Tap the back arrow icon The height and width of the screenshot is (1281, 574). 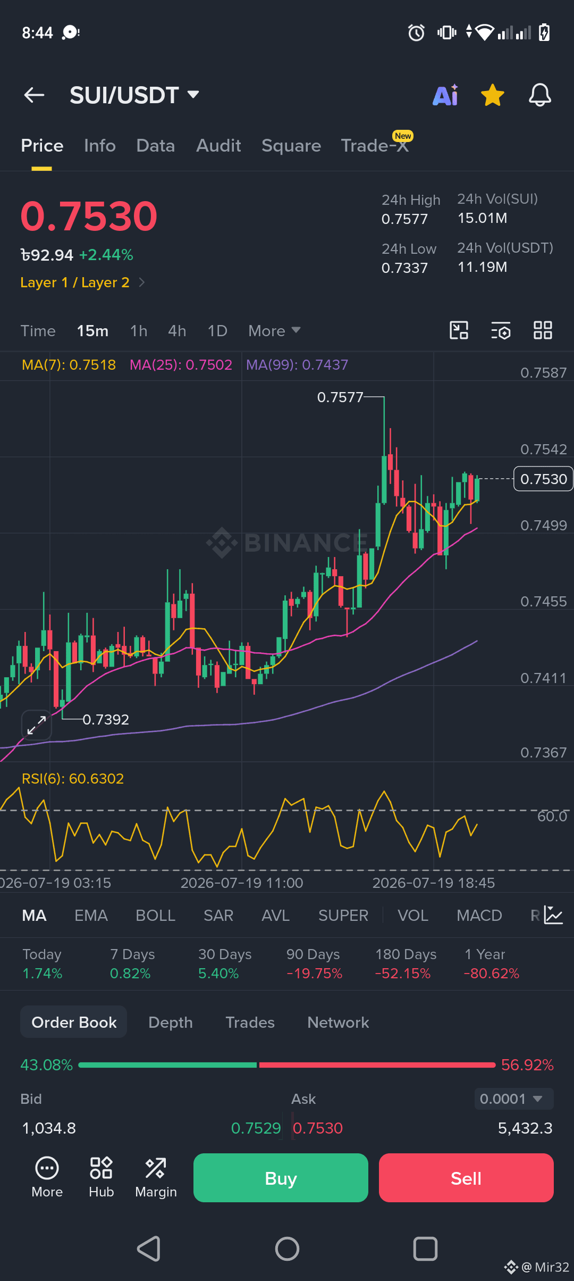click(35, 95)
